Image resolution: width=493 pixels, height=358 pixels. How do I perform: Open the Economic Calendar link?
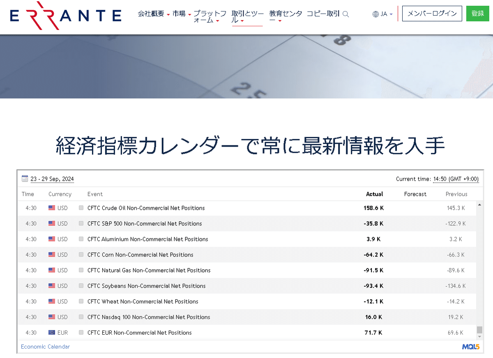[x=45, y=347]
